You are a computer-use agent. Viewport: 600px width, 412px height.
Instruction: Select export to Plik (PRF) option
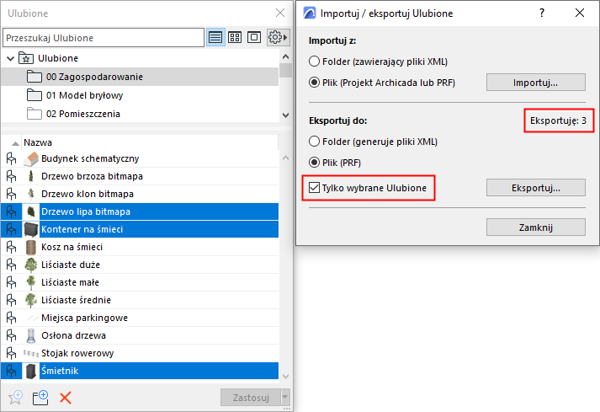(x=315, y=162)
